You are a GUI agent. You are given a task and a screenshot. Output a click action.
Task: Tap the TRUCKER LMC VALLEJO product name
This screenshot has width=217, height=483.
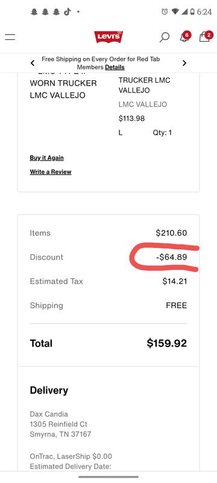pos(144,85)
